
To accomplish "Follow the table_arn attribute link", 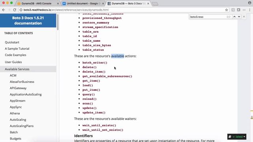I will point(91,32).
